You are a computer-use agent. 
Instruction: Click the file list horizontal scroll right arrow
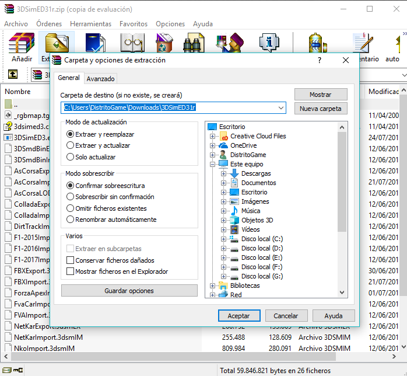[394, 356]
